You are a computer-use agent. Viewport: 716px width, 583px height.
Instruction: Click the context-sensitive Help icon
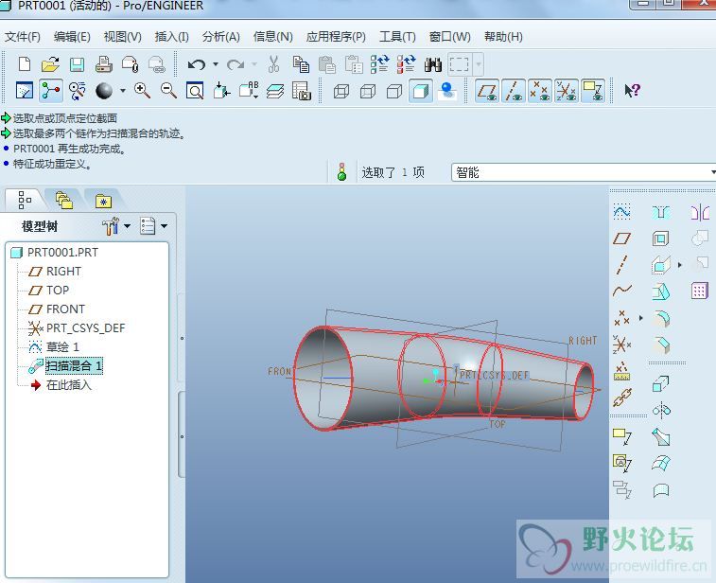(x=632, y=90)
